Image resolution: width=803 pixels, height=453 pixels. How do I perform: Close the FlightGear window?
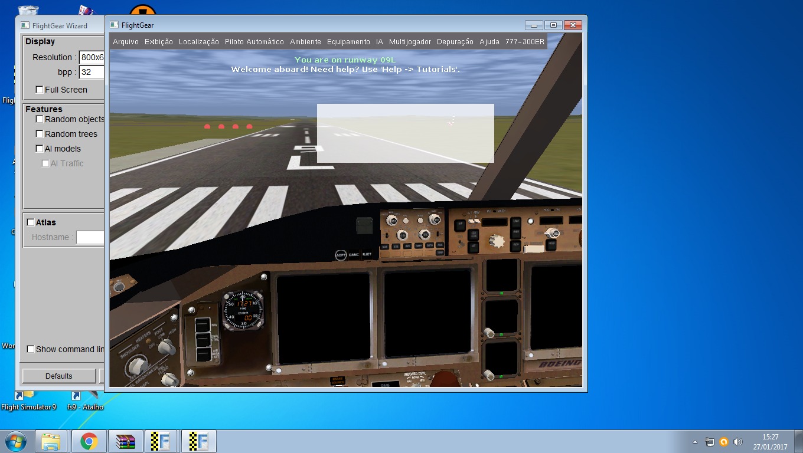573,25
